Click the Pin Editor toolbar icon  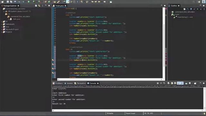[x=111, y=2]
